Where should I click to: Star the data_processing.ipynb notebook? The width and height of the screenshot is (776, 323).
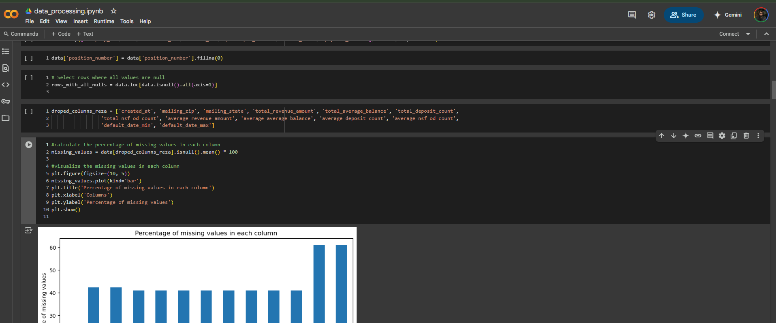tap(113, 11)
